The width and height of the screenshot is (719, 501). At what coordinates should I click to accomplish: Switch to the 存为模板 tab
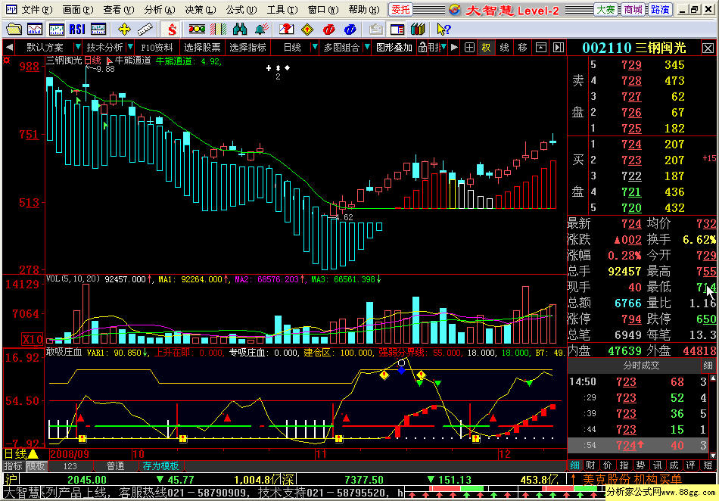coord(160,466)
